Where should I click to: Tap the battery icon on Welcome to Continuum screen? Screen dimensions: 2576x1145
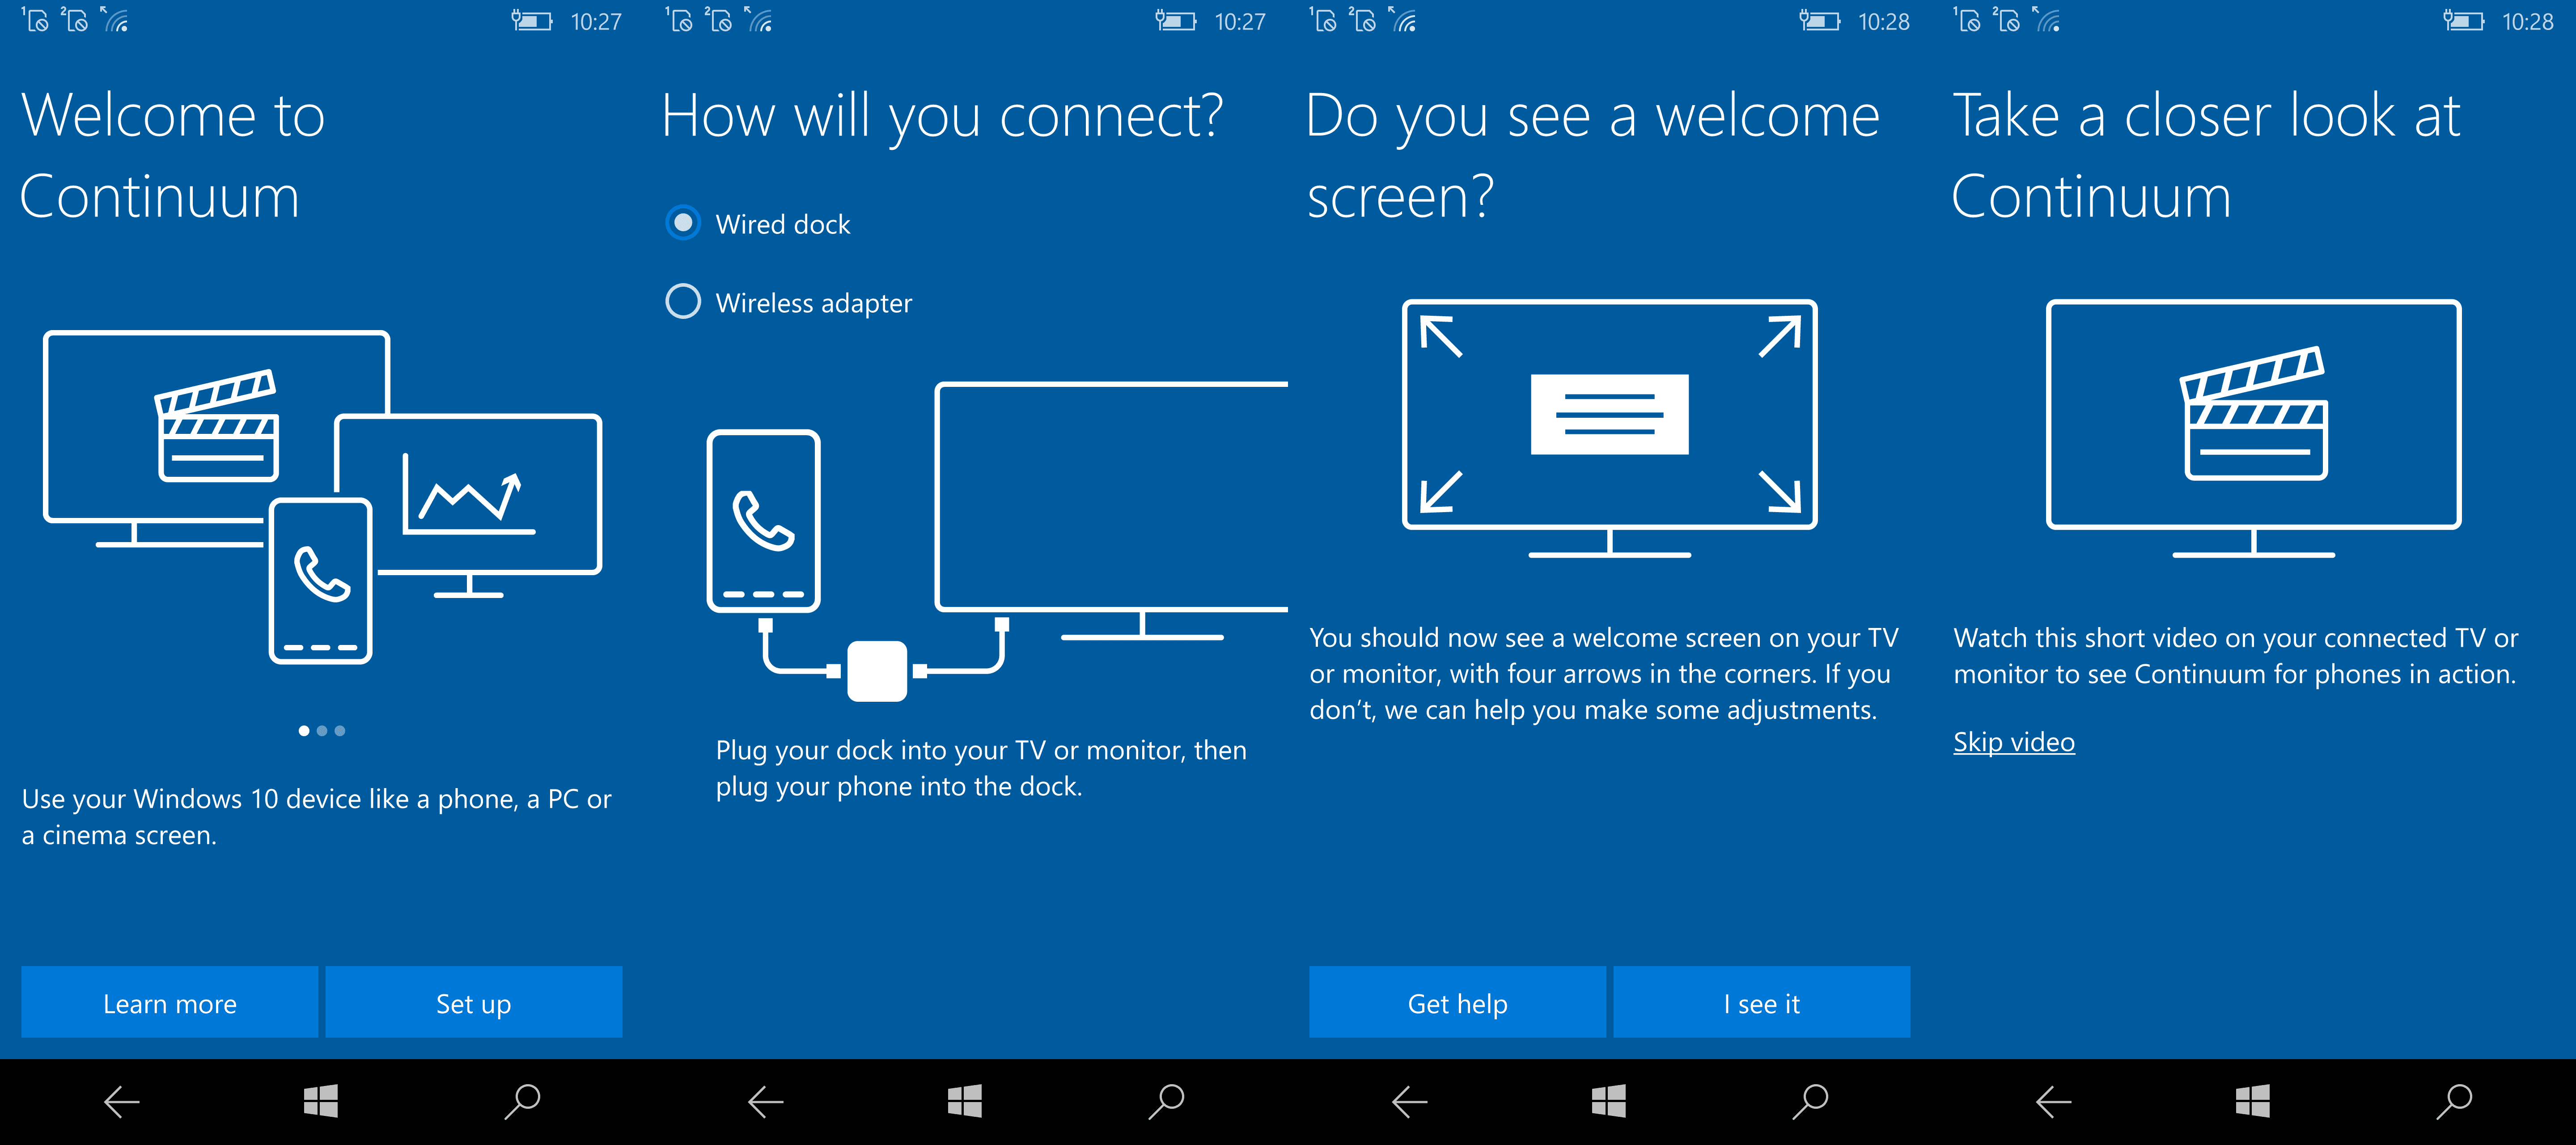click(x=532, y=21)
